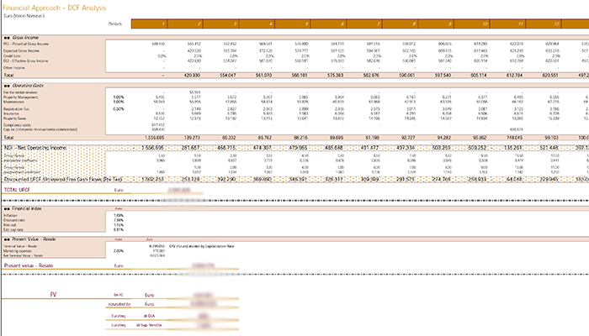Select the Property Management 1.00% rate cell
The image size is (589, 336).
click(119, 97)
